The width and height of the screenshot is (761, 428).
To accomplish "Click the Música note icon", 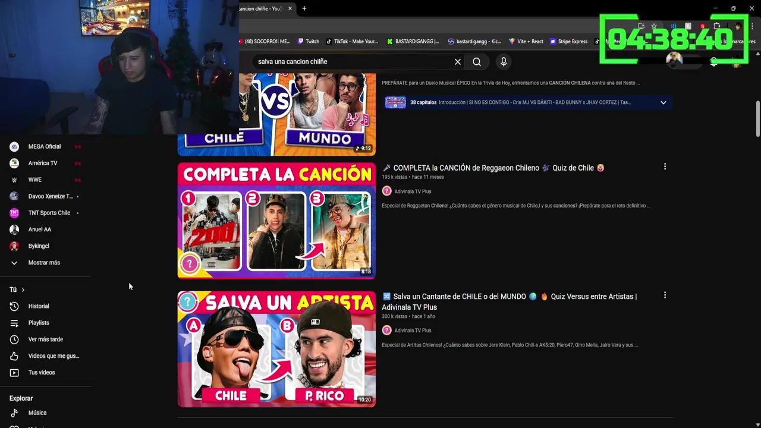I will pyautogui.click(x=14, y=413).
